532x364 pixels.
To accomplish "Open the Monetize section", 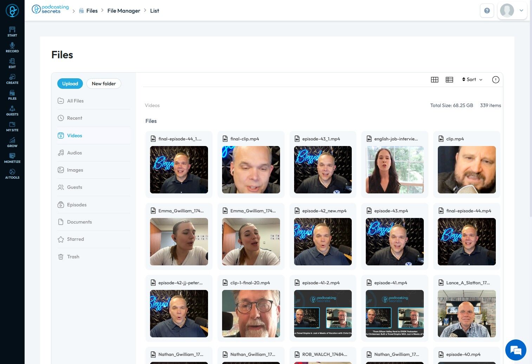I will pos(12,158).
